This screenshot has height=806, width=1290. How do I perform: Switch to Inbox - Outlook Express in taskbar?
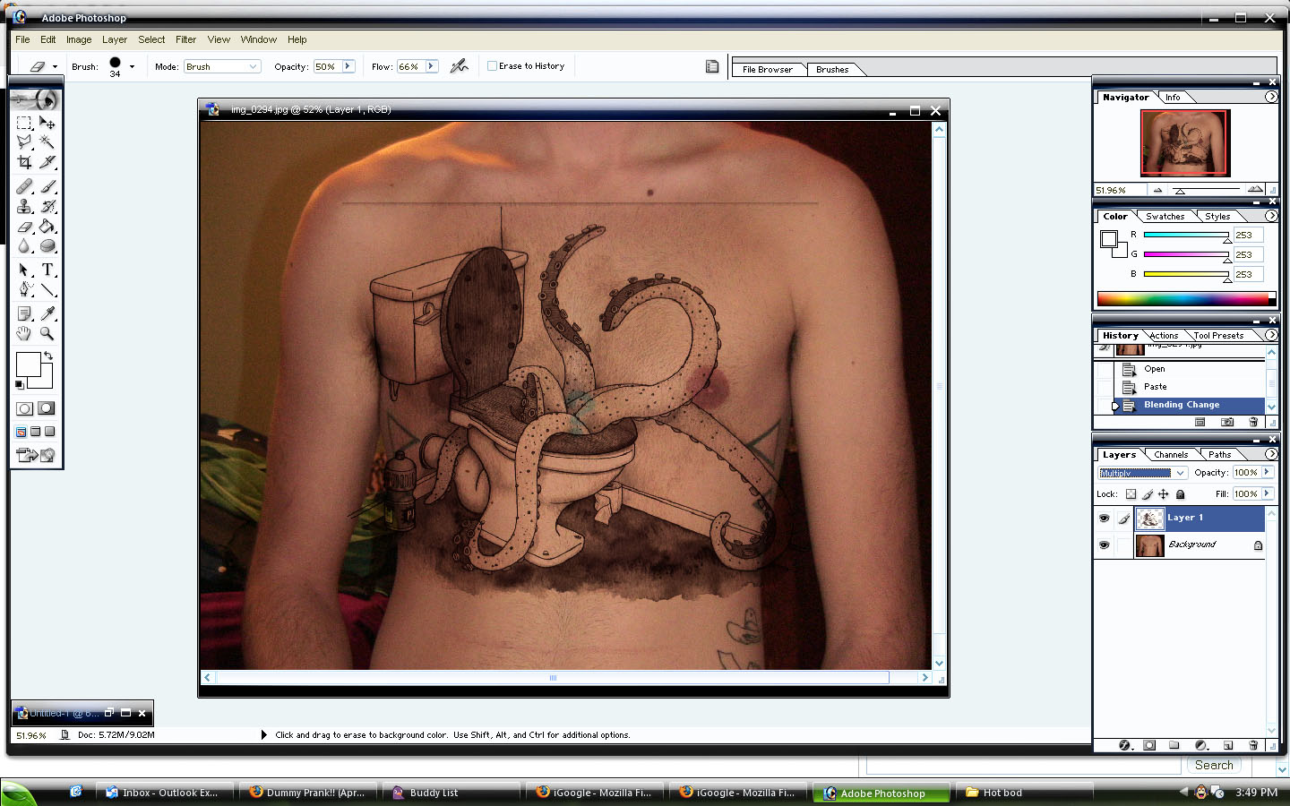(165, 793)
